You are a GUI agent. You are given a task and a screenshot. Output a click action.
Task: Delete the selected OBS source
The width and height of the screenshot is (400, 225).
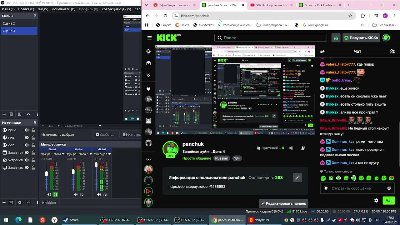tap(11, 202)
